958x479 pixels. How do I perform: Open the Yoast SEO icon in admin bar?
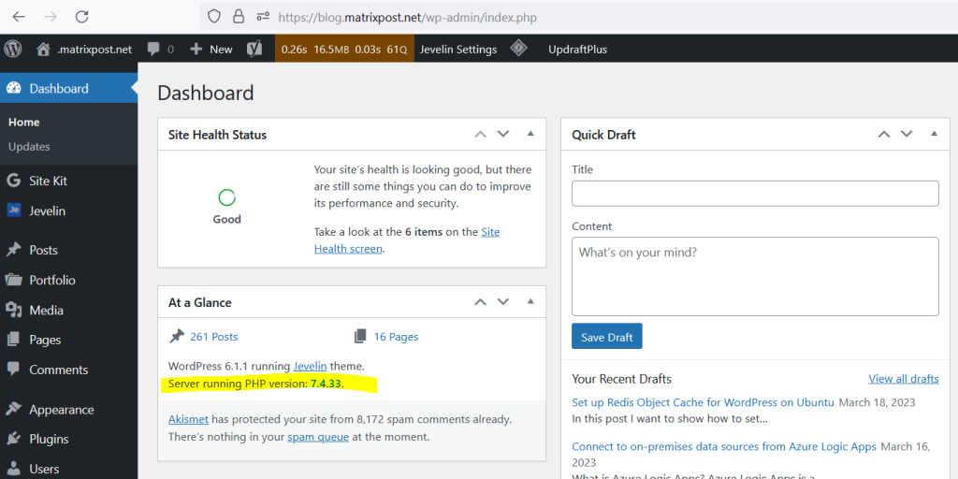(x=254, y=50)
